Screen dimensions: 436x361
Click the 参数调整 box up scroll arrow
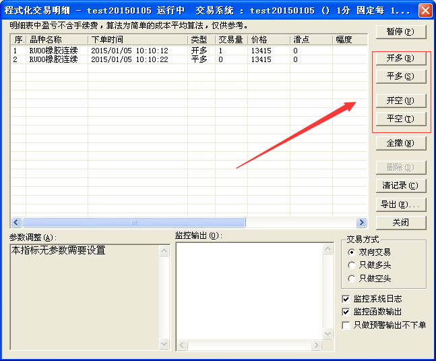pyautogui.click(x=164, y=251)
